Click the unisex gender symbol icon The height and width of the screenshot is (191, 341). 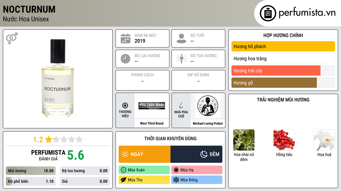tap(12, 38)
